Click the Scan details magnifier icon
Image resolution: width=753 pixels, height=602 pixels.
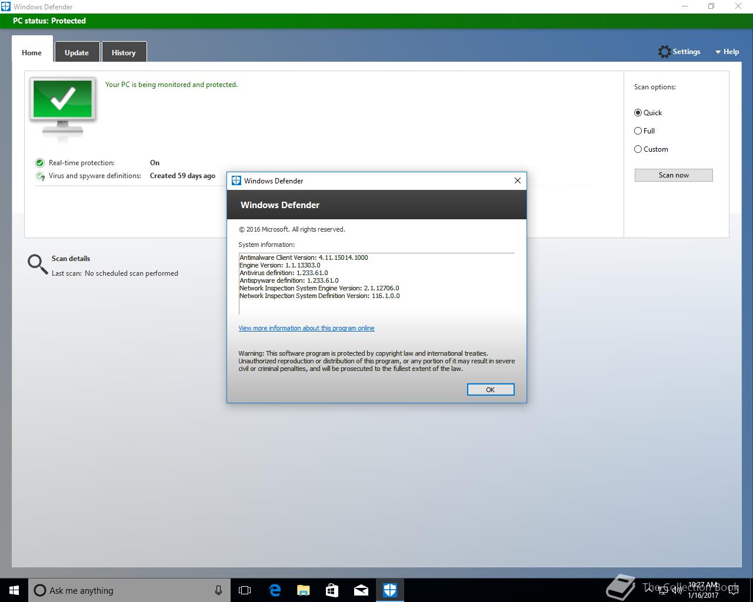click(x=38, y=265)
